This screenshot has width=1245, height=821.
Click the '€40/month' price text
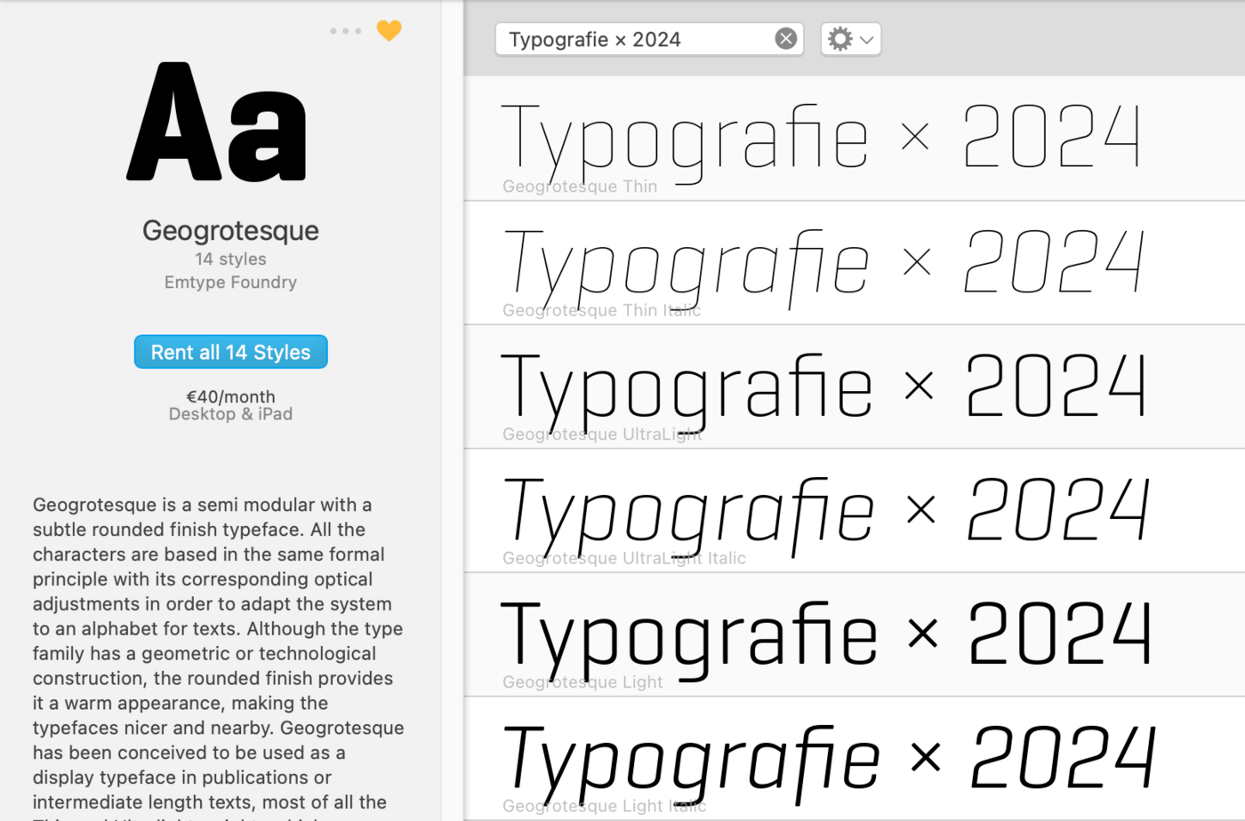click(230, 396)
